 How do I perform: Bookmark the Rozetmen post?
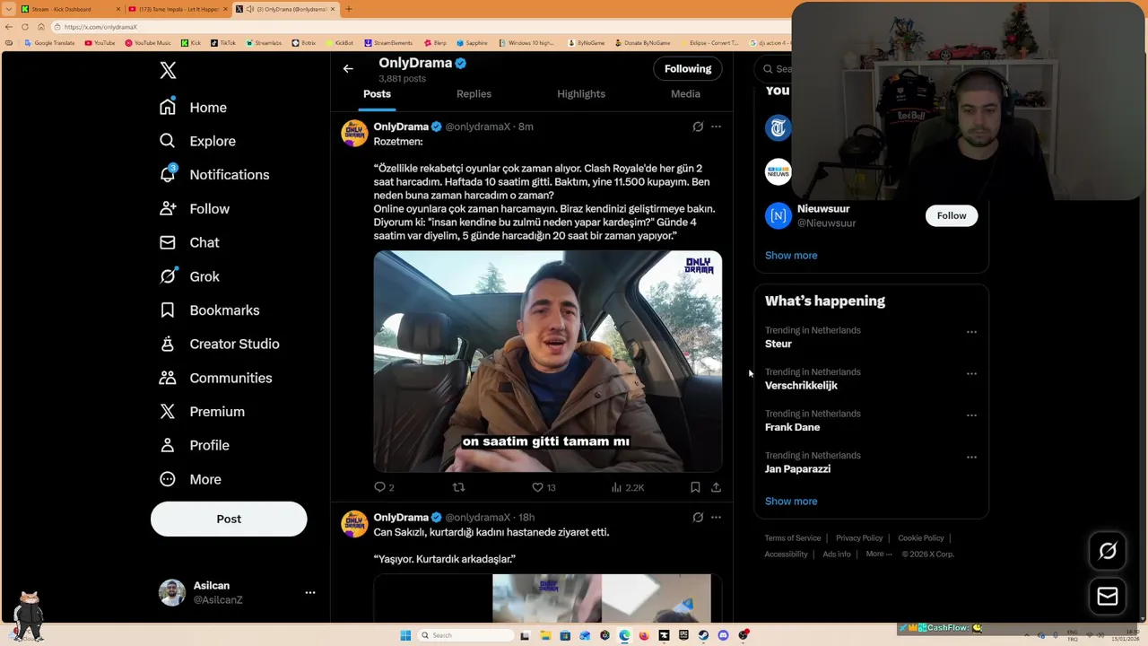[x=695, y=487]
